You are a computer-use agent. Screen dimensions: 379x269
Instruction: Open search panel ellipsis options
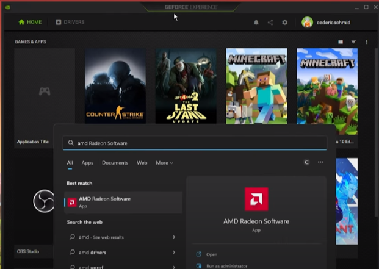point(320,162)
